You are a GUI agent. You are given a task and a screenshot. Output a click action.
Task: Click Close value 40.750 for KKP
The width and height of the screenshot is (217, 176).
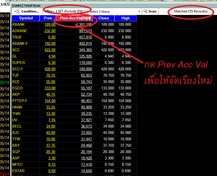click(x=108, y=95)
